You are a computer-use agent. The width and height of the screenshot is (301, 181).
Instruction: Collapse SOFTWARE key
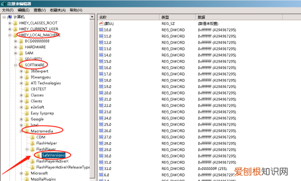pyautogui.click(x=16, y=65)
